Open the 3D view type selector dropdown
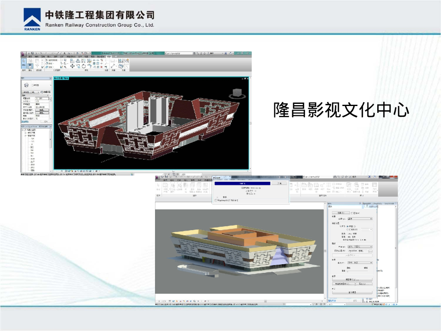Viewport: 441px width, 331px height. point(37,85)
